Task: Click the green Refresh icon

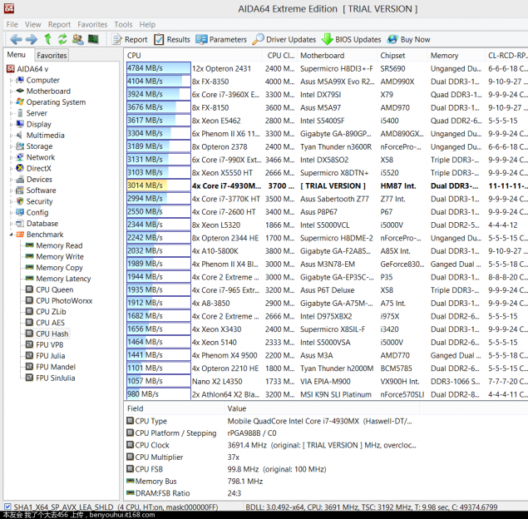Action: tap(62, 39)
